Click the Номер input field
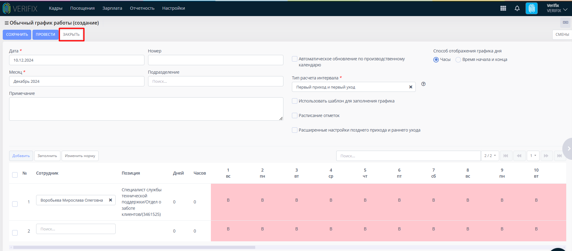Screen dimensions: 572x251 point(215,60)
